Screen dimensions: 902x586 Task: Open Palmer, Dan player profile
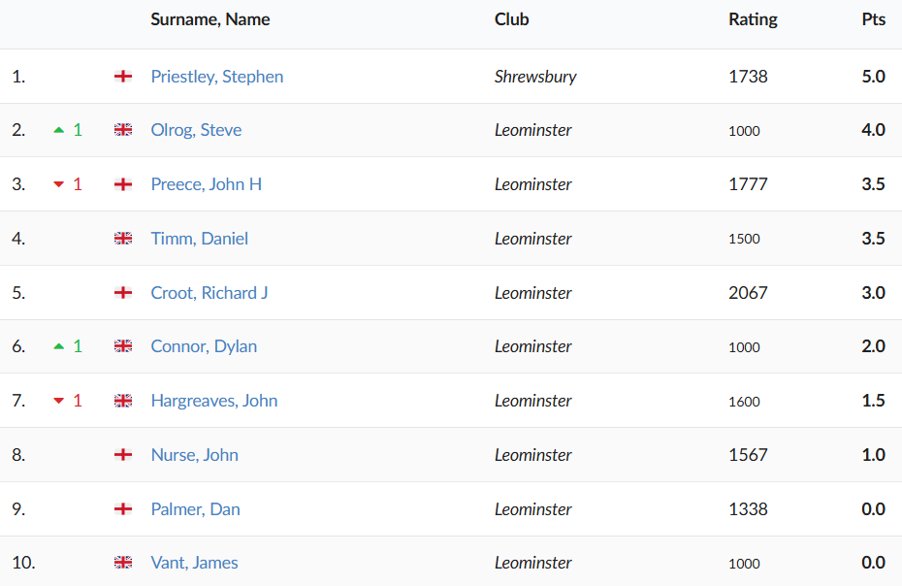[x=195, y=509]
